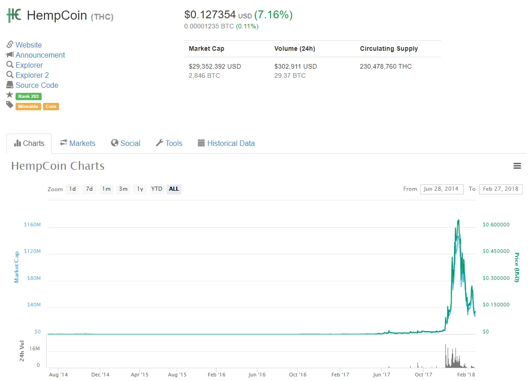Click the From date field Jun 28, 2014
Viewport: 531px width, 381px height.
[x=442, y=189]
